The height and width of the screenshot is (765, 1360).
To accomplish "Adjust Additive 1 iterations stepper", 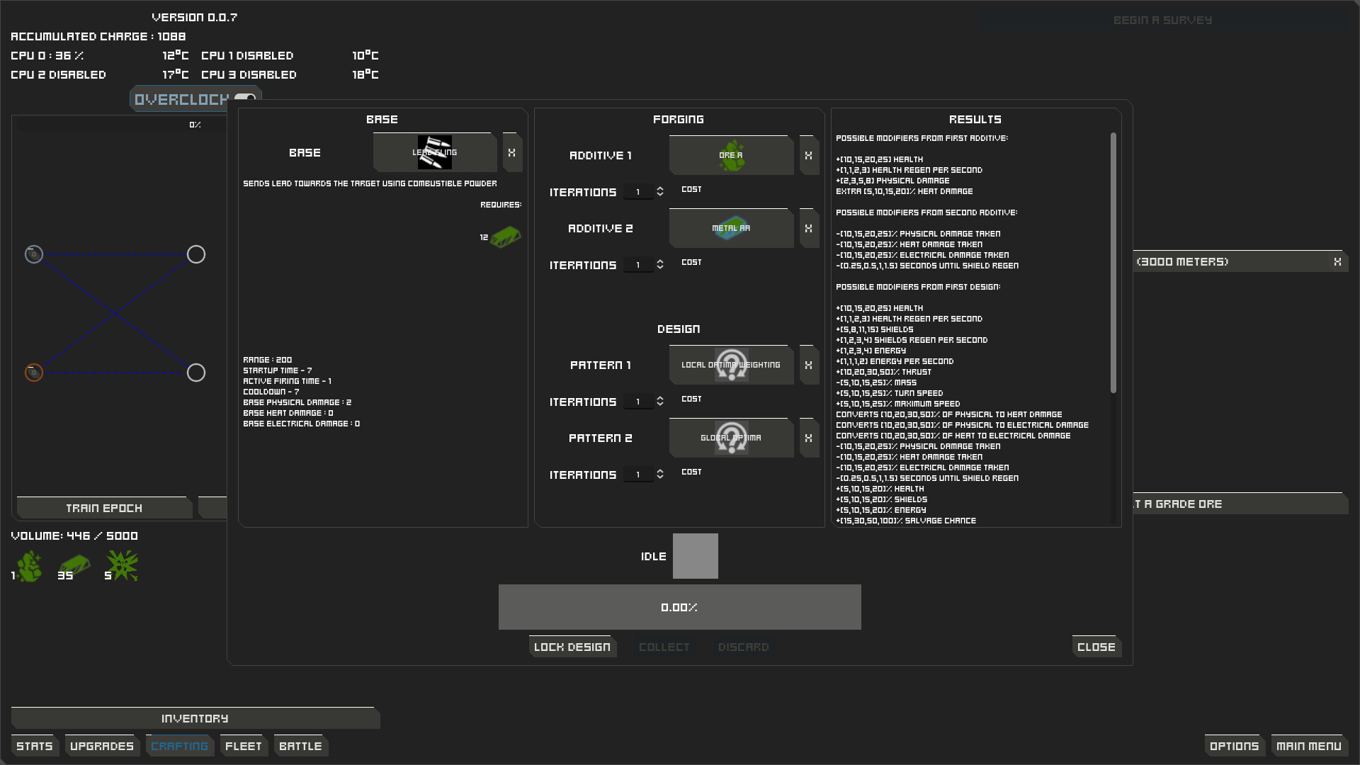I will pos(659,192).
